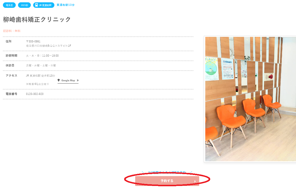This screenshot has width=296, height=188.
Task: Select the 埼玉県 prefecture tag
Action: pos(9,5)
